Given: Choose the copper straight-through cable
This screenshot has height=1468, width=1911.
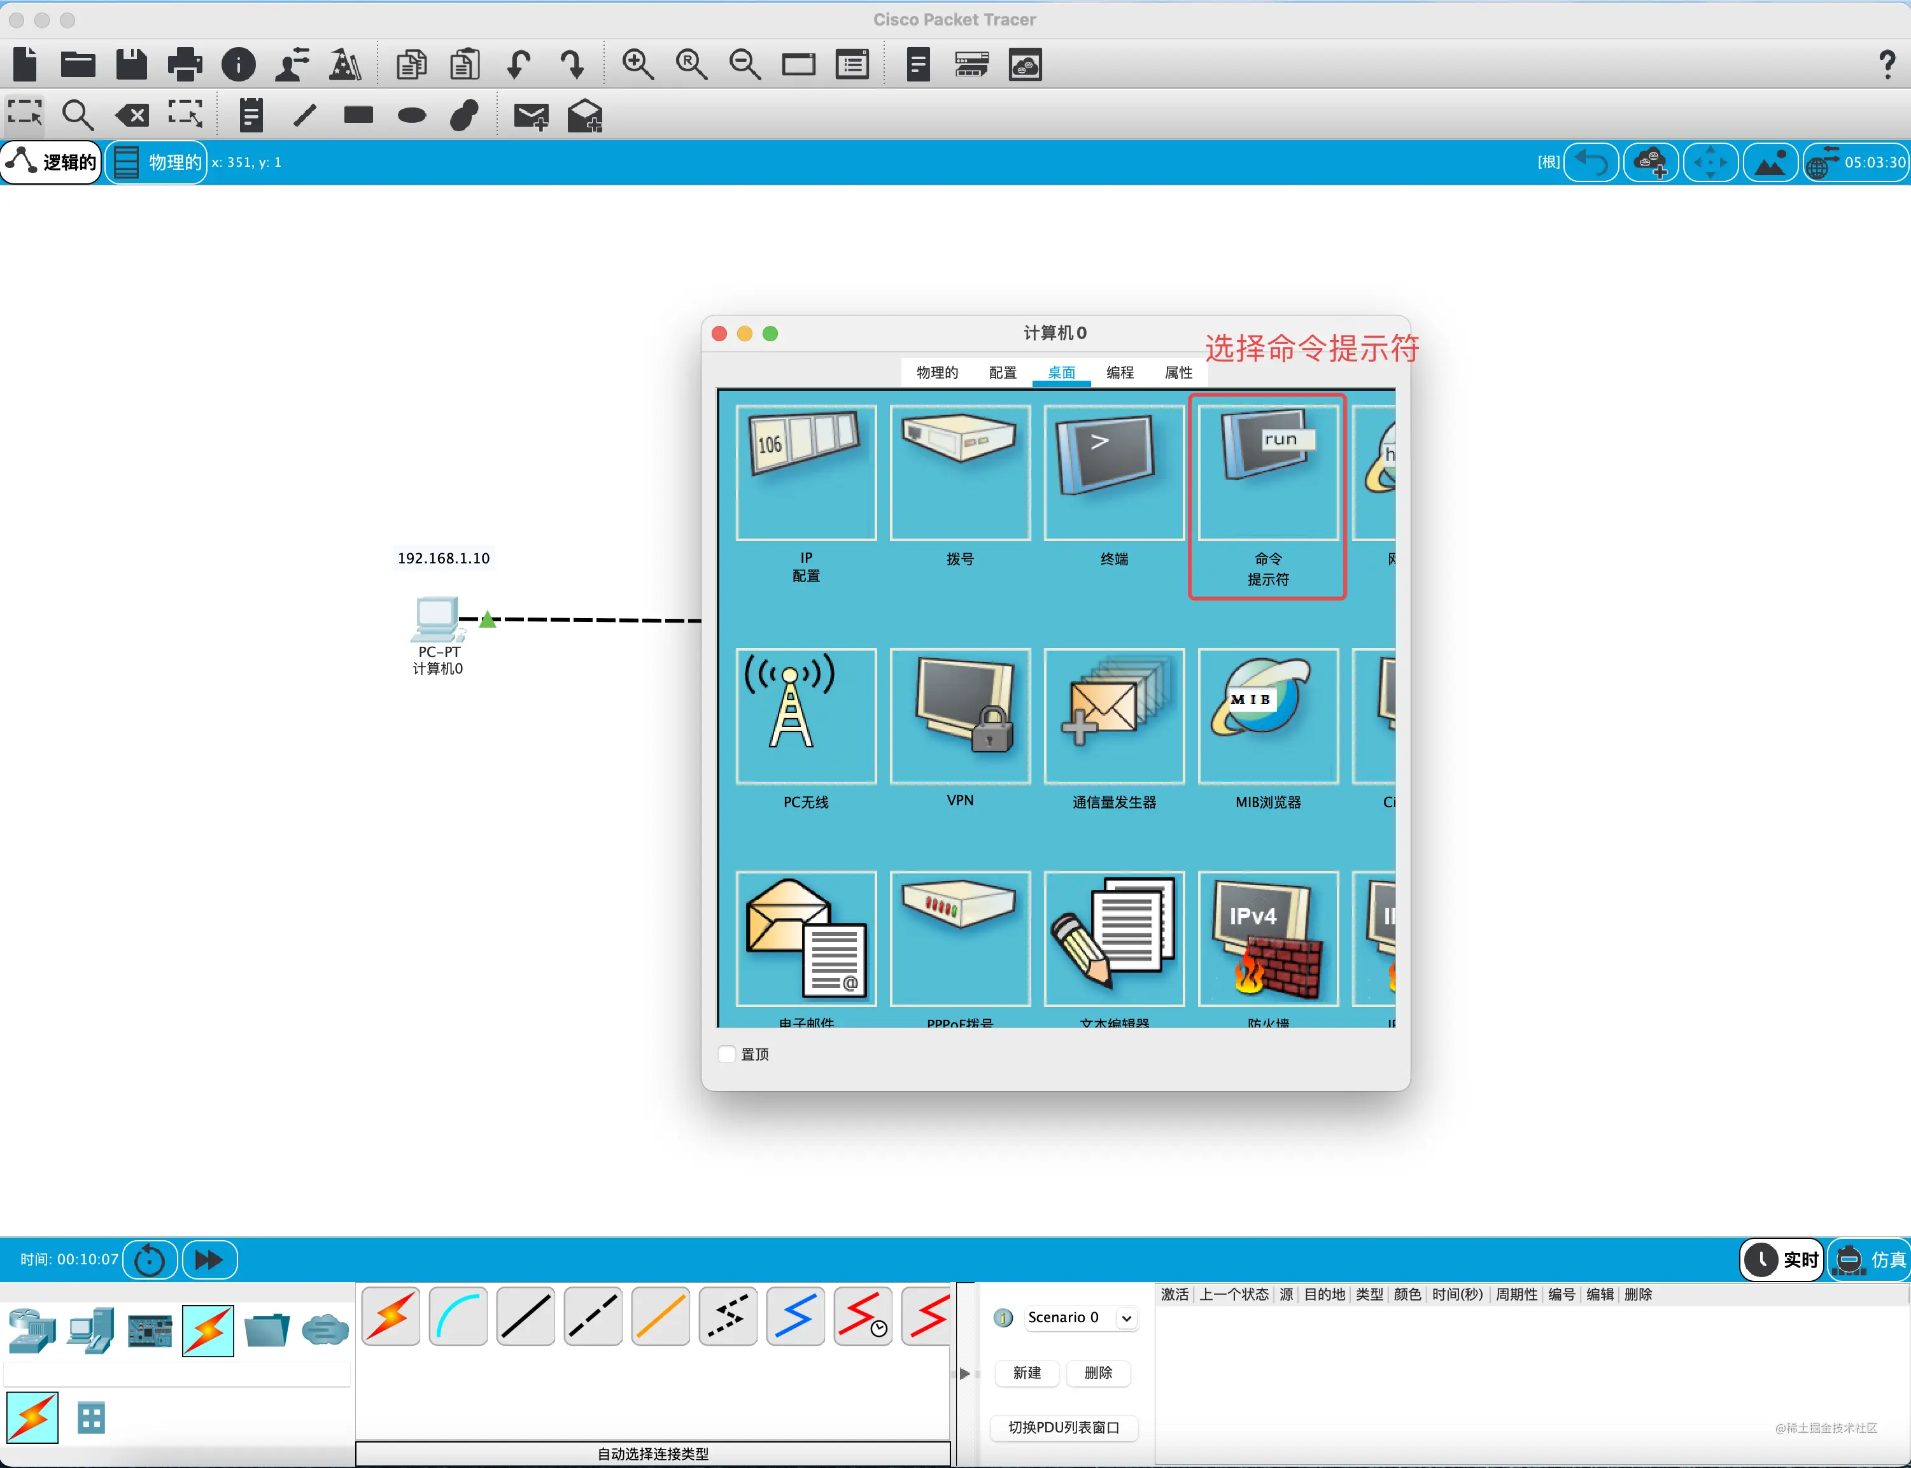Looking at the screenshot, I should [525, 1316].
